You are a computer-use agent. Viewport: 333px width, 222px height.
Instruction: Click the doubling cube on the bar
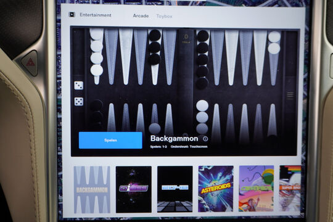click(186, 38)
